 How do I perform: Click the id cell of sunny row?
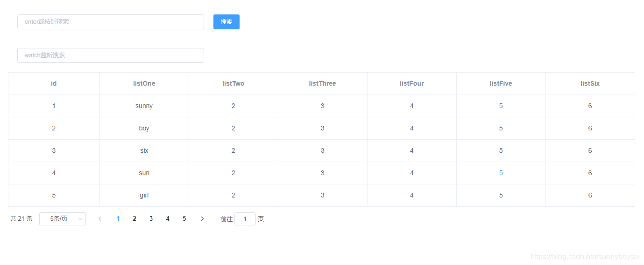tap(54, 106)
